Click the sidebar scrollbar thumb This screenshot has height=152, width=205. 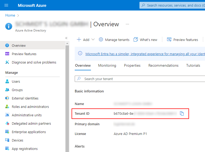coord(67,98)
